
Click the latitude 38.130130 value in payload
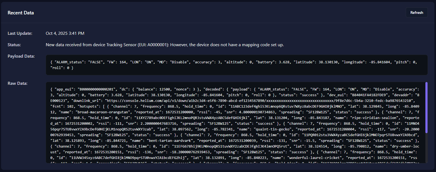[x=328, y=62]
